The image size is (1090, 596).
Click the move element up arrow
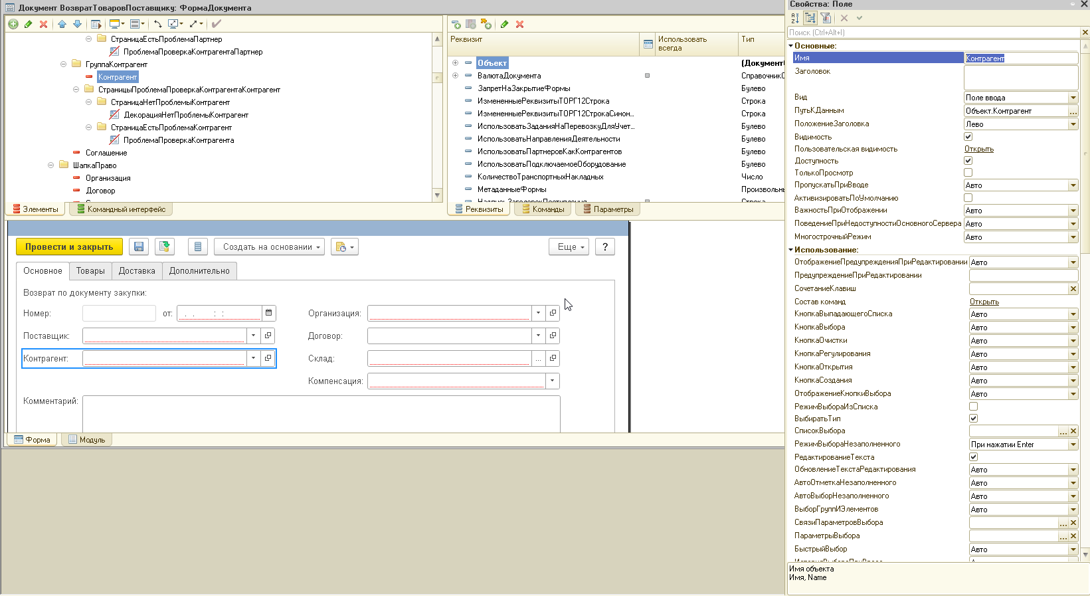(x=62, y=24)
